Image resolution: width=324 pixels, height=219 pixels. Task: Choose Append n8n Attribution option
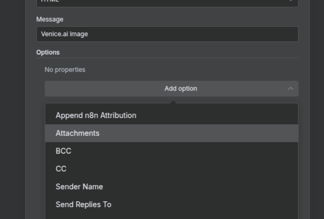[96, 115]
